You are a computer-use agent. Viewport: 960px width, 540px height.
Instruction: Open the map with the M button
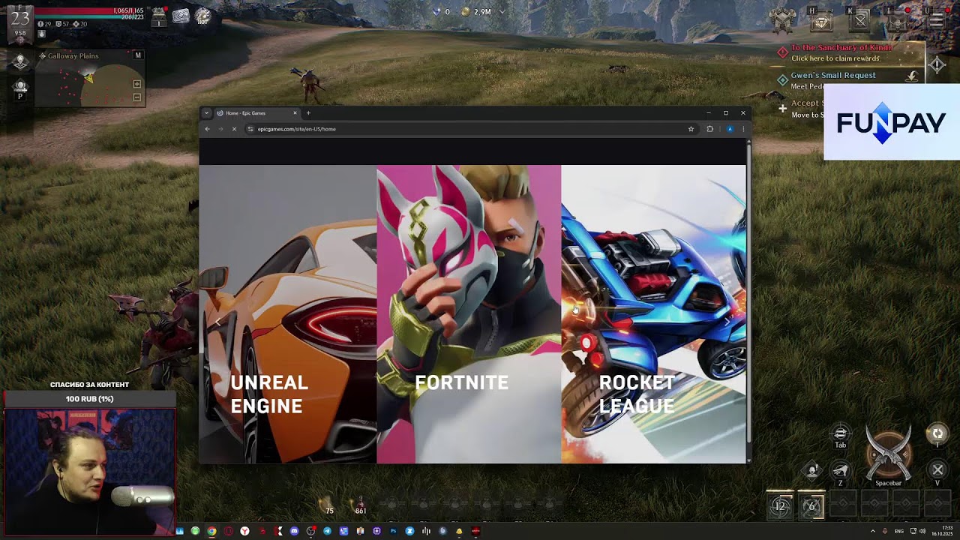pyautogui.click(x=138, y=55)
